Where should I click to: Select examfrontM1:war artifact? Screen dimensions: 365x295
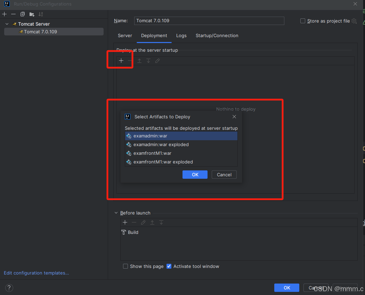coord(181,153)
